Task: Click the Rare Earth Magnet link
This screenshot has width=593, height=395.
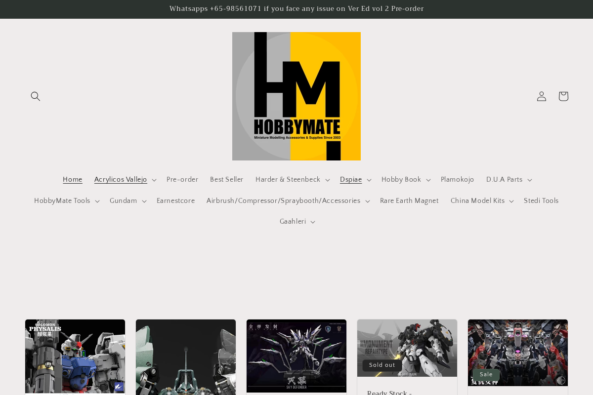Action: (409, 201)
